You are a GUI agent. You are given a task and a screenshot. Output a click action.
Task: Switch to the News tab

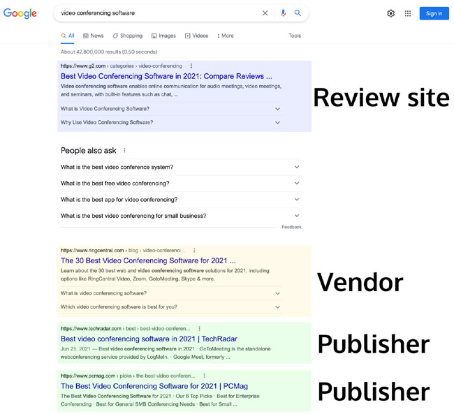click(x=93, y=36)
